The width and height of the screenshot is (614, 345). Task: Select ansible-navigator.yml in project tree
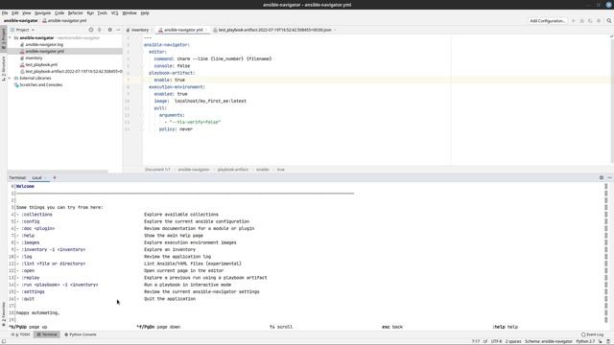pos(45,51)
